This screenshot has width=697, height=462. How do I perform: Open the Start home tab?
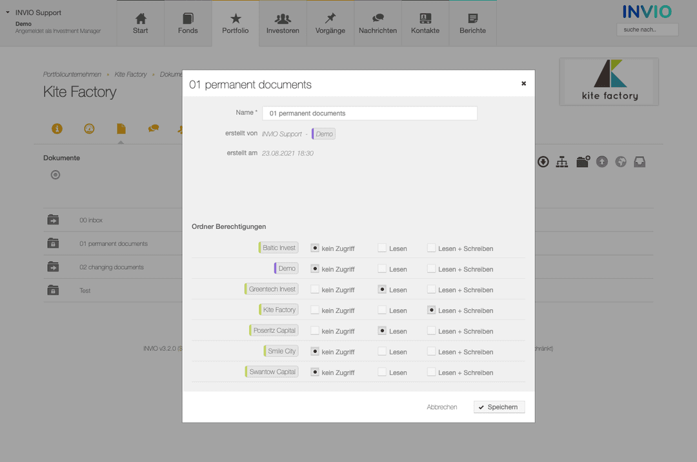(x=140, y=23)
